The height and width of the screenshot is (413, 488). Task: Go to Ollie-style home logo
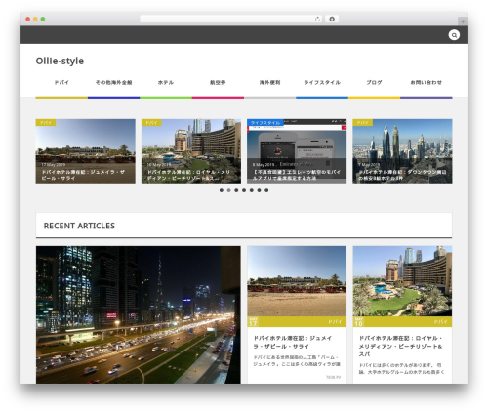coord(60,61)
